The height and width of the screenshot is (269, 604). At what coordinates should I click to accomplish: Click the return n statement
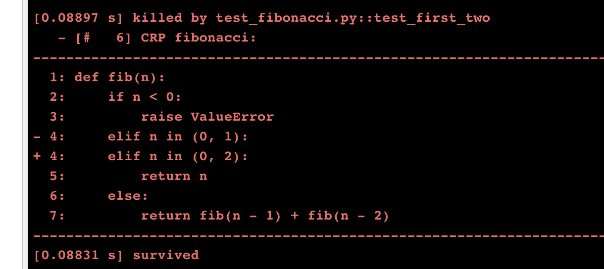[x=174, y=176]
